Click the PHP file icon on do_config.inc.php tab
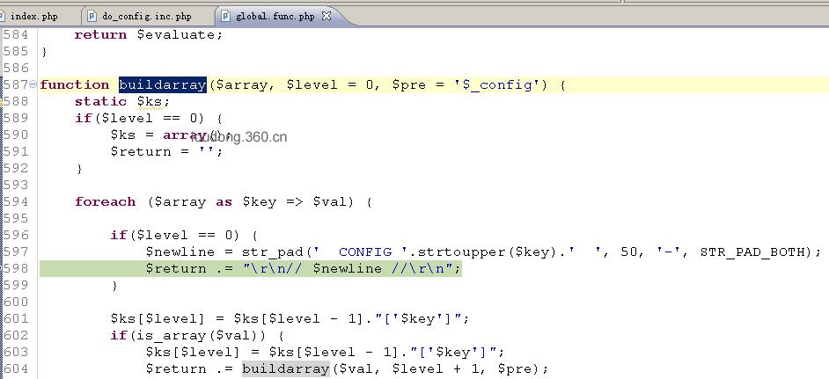Viewport: 829px width, 379px height. click(x=92, y=17)
